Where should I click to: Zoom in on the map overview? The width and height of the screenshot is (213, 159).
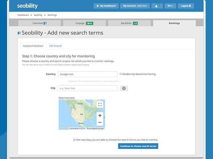click(100, 115)
